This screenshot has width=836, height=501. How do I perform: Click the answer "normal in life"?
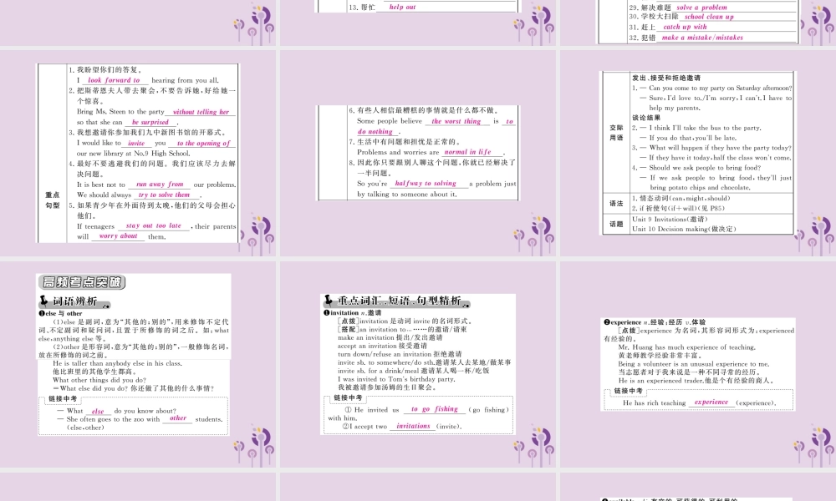coord(467,152)
